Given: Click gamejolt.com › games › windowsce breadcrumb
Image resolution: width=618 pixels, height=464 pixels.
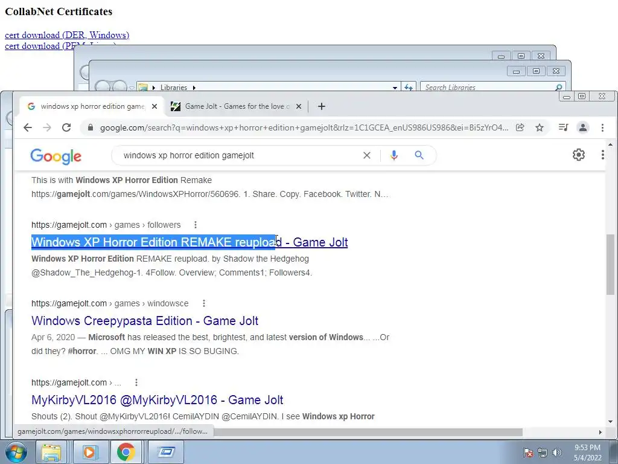Looking at the screenshot, I should pyautogui.click(x=110, y=303).
